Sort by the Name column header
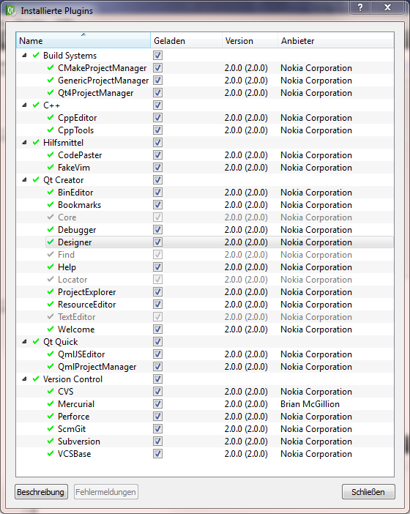Viewport: 410px width, 514px height. (x=83, y=40)
